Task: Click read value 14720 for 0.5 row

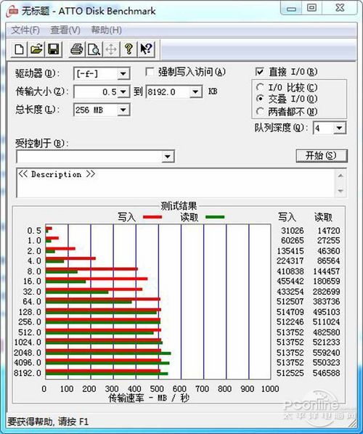Action: (x=328, y=231)
